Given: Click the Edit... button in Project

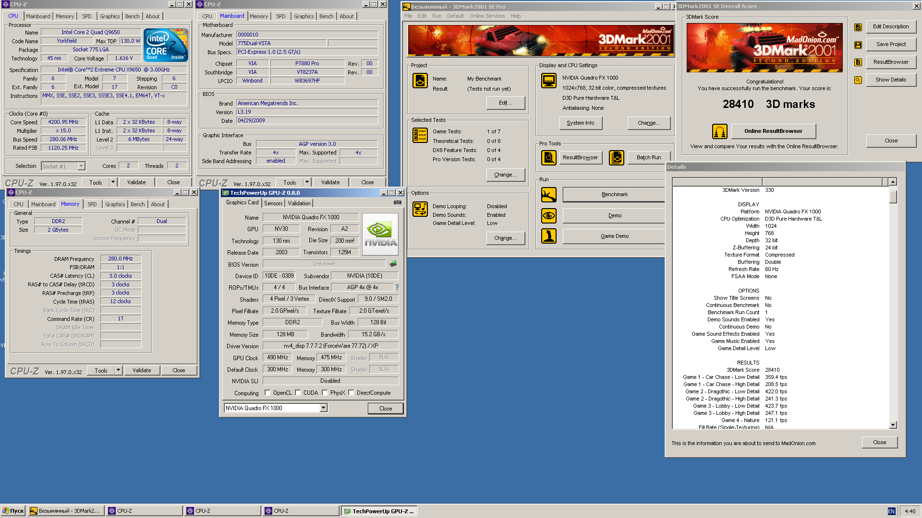Looking at the screenshot, I should pyautogui.click(x=505, y=103).
